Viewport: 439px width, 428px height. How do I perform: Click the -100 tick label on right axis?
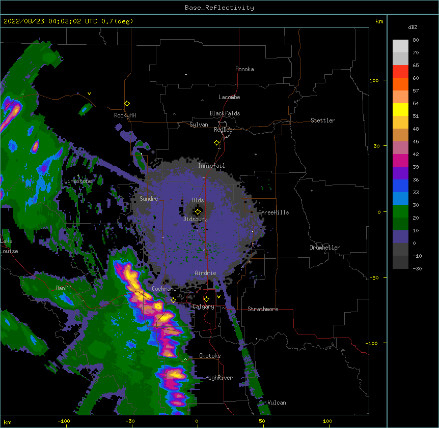[x=372, y=343]
